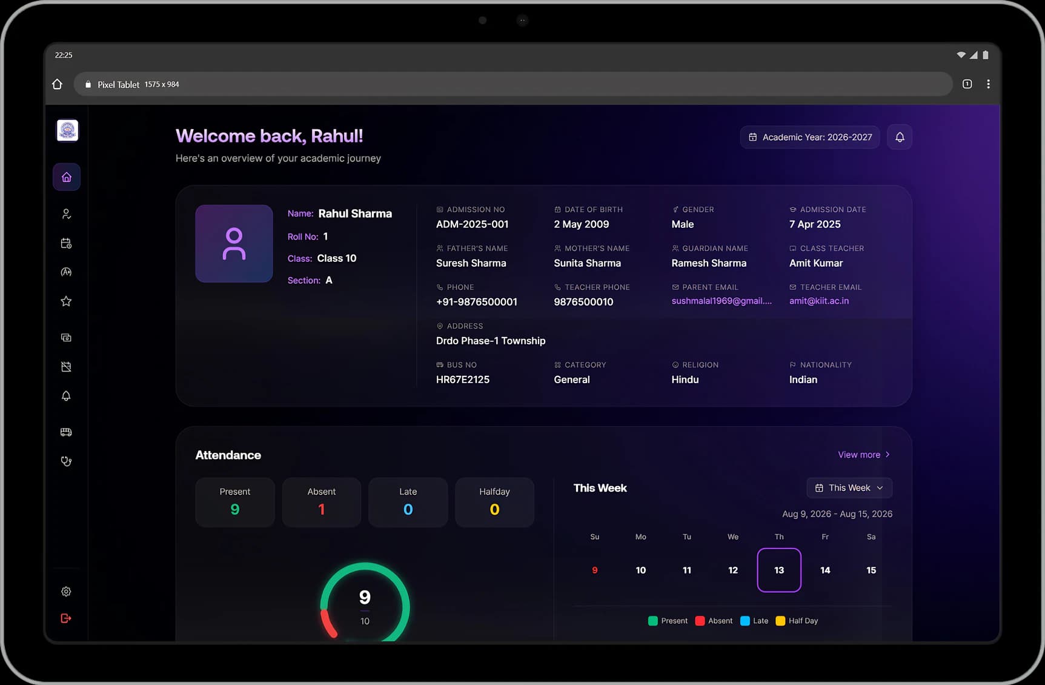Select day 9 in the week calendar
1045x685 pixels.
tap(595, 570)
